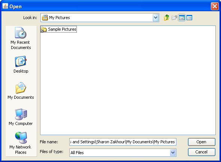This screenshot has height=162, width=221.
Task: Select the Sample Pictures folder
Action: pos(59,29)
